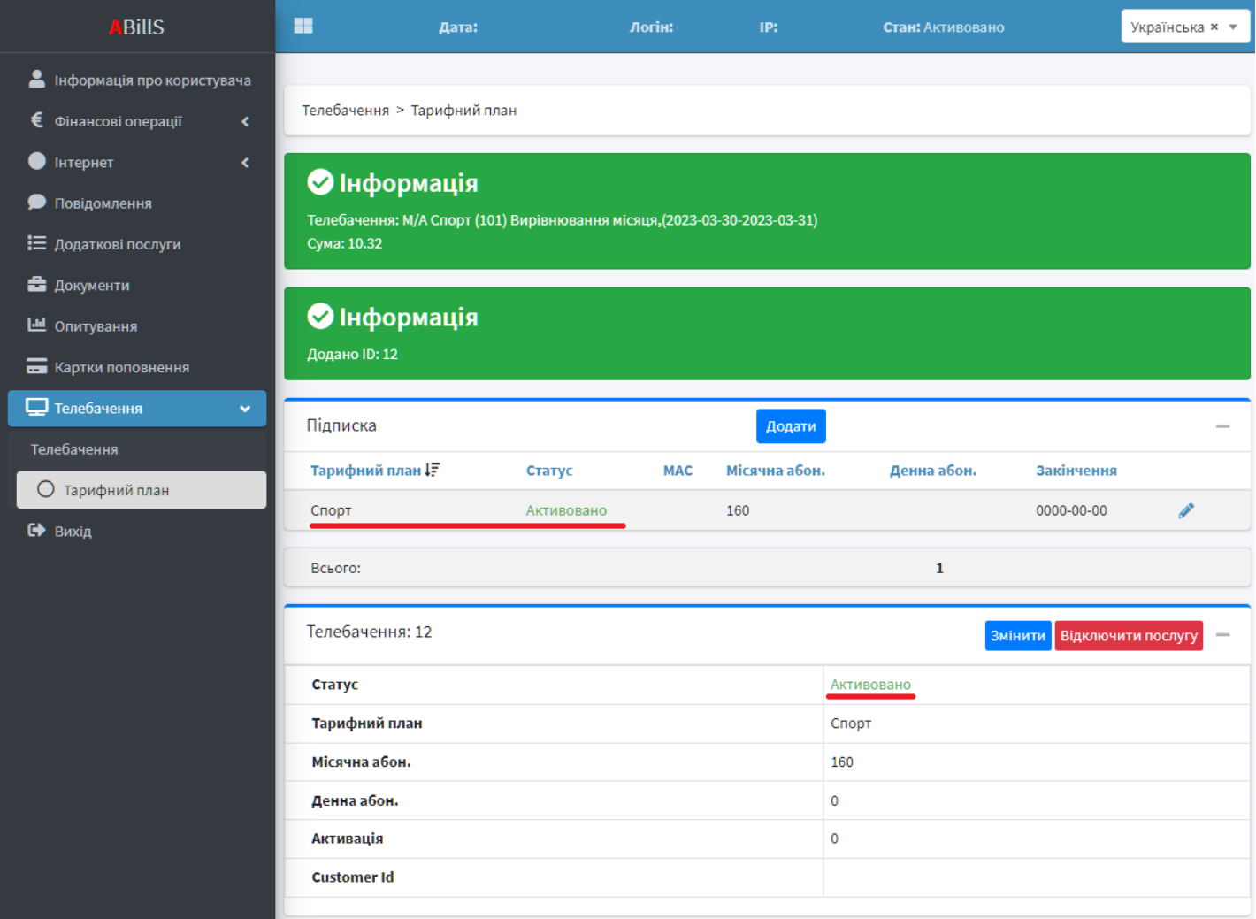Open Додаткові послуги menu item
This screenshot has height=919, width=1256.
tap(118, 244)
